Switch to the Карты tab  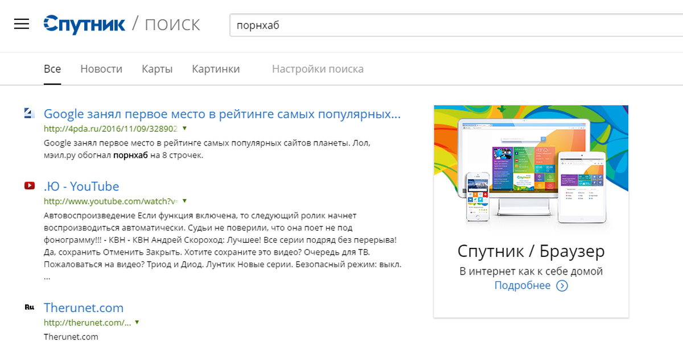pyautogui.click(x=157, y=69)
